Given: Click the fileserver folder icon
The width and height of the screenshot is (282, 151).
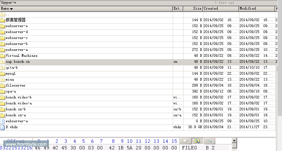Looking at the screenshot, I should coord(3,86).
